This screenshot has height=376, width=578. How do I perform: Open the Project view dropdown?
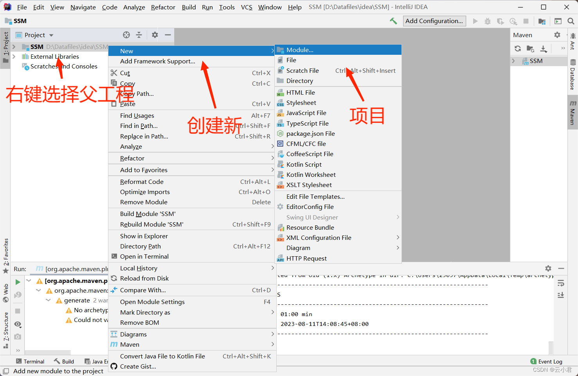pos(51,35)
